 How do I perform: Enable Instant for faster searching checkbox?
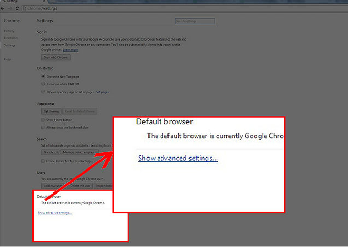(43, 161)
